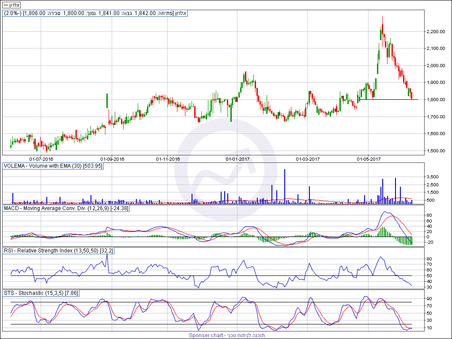Select the 01-01-2017 date axis label
Screen dimensions: 452x339
[x=238, y=158]
